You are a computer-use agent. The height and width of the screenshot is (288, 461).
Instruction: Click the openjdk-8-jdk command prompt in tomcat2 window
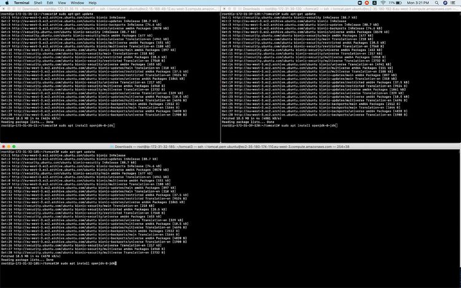click(x=280, y=126)
